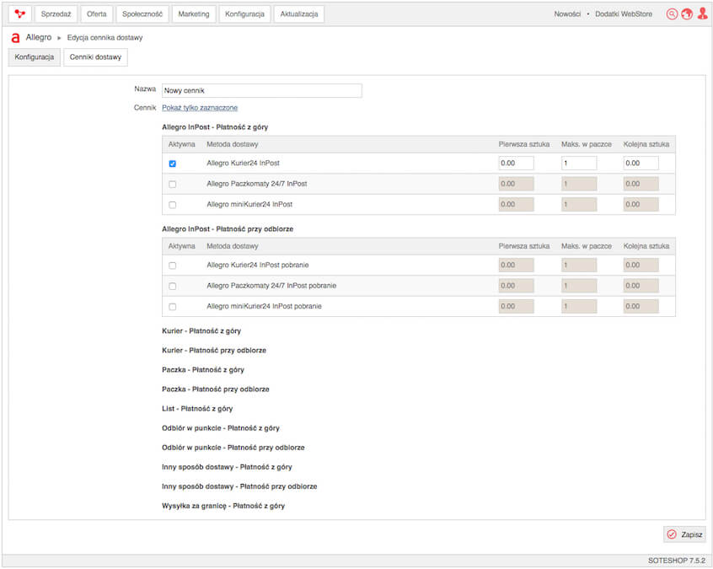Click Maks. w paczce field for Kurier24 InPost
The width and height of the screenshot is (713, 569).
(x=579, y=164)
